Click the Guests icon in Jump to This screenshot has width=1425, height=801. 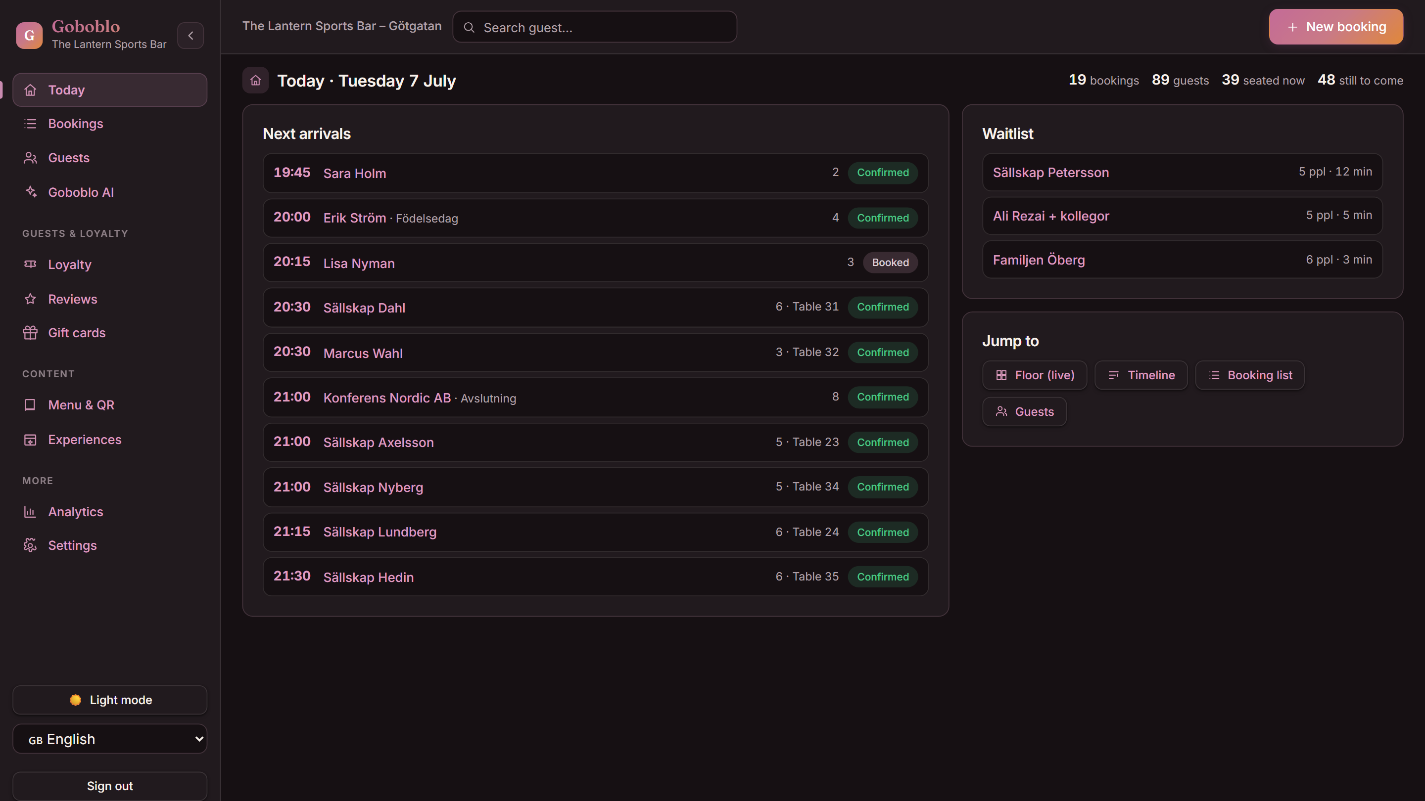coord(1001,412)
